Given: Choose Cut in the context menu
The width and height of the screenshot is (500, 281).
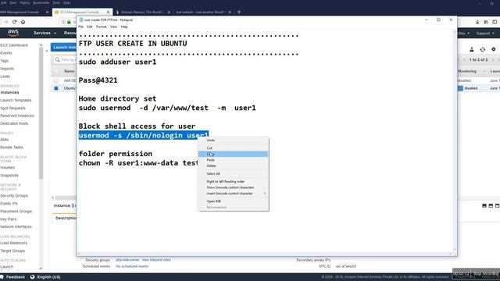Looking at the screenshot, I should tap(233, 148).
